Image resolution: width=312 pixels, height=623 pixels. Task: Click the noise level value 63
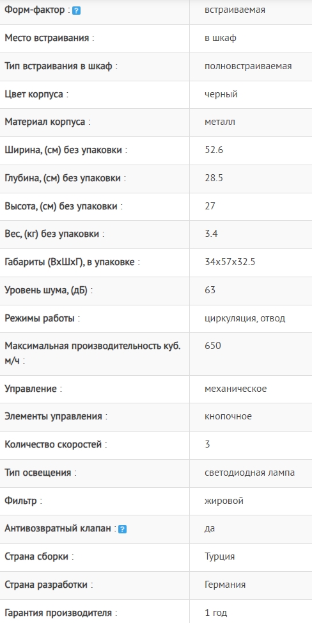pyautogui.click(x=210, y=290)
